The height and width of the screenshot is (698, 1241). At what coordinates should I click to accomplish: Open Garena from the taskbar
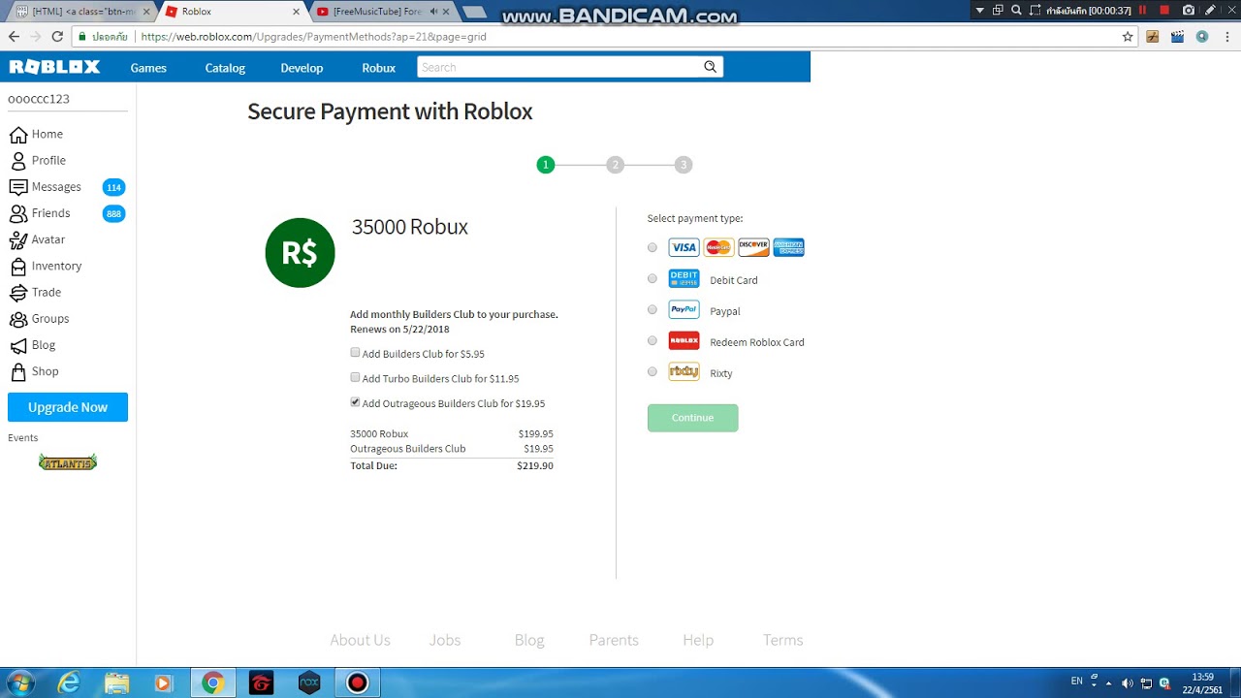(x=261, y=683)
